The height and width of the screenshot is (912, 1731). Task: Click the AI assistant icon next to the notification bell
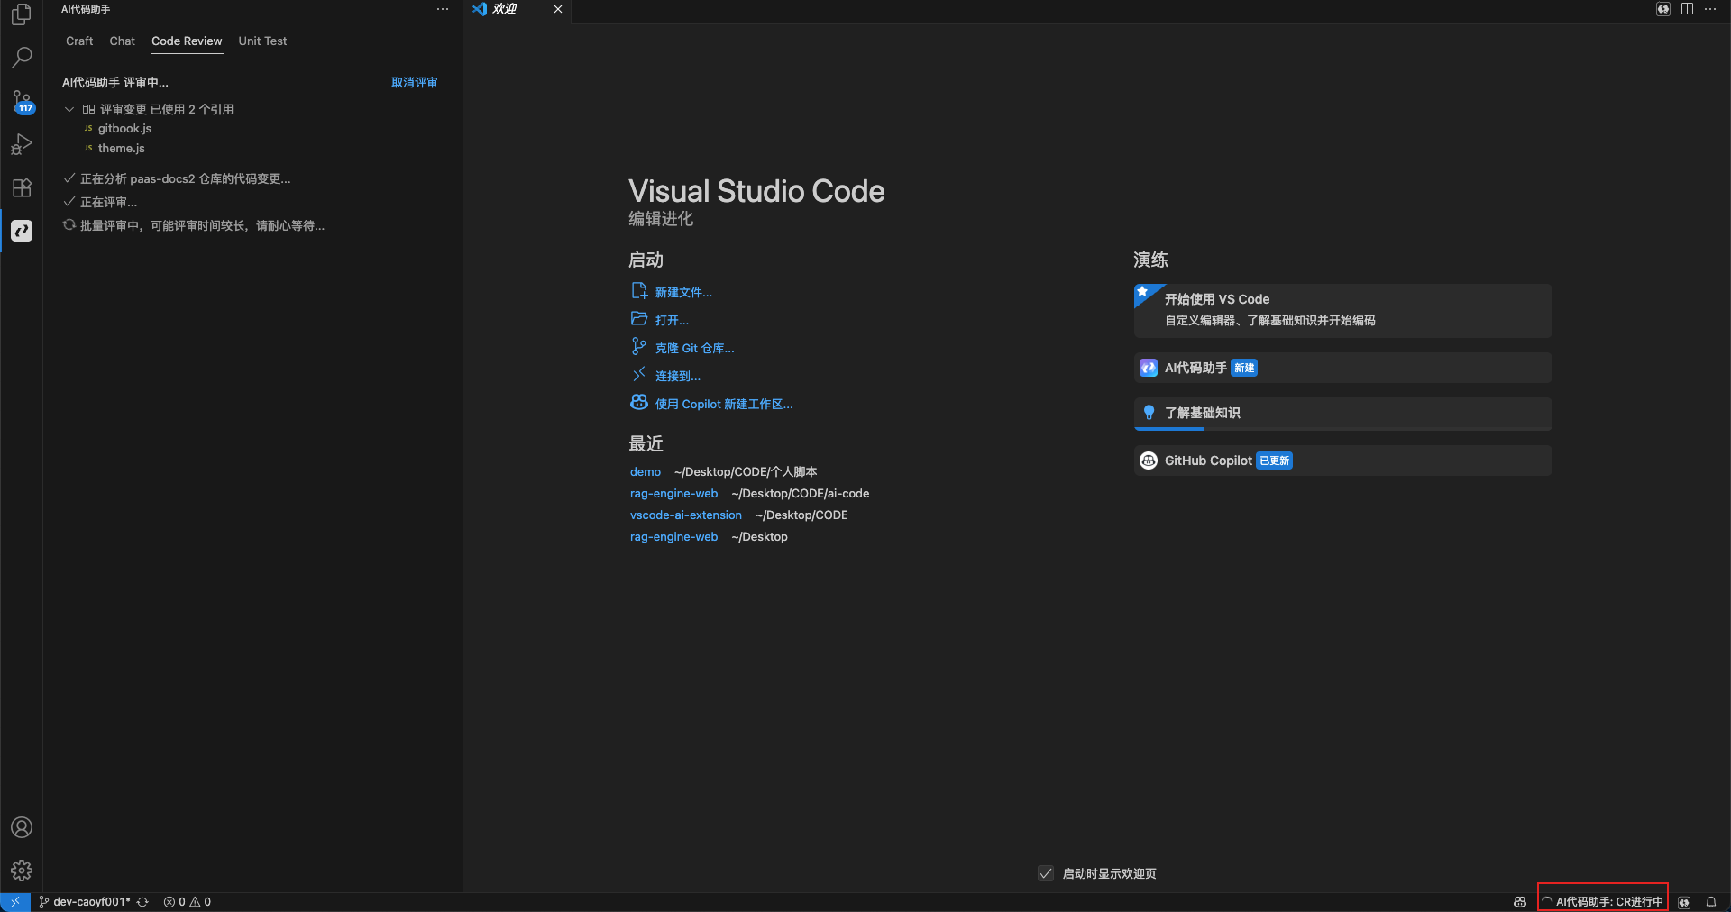[x=1684, y=901]
